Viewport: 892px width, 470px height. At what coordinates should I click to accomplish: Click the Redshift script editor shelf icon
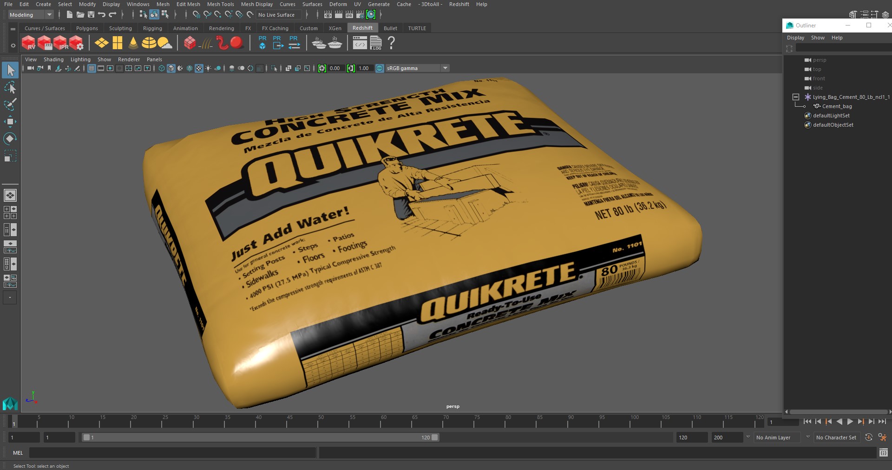[x=360, y=43]
